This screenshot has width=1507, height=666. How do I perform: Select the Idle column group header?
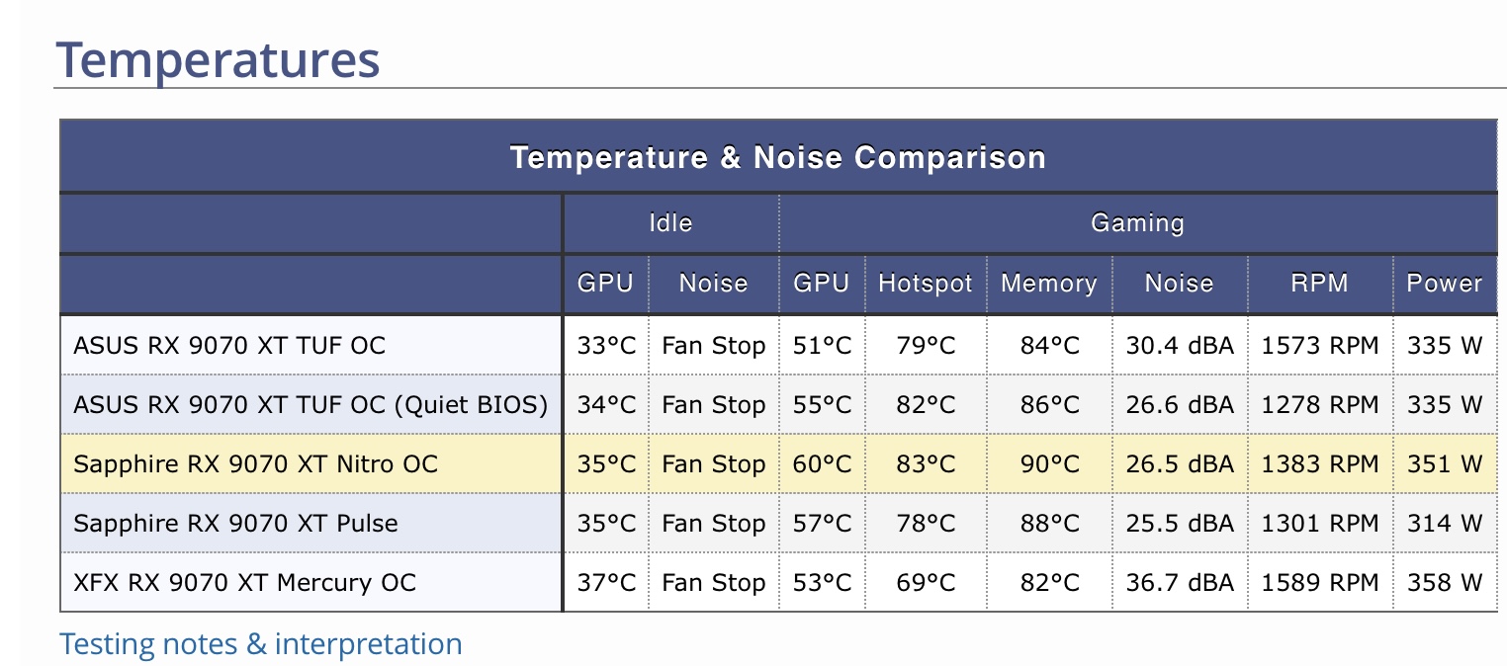(670, 223)
